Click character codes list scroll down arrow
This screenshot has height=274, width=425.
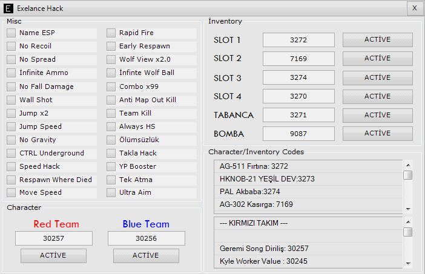408,264
